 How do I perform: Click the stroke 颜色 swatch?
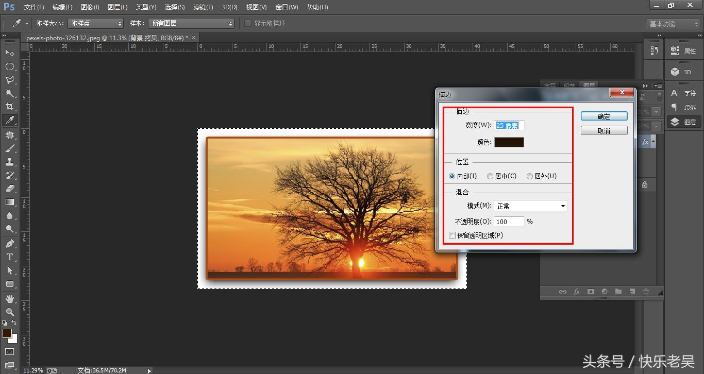click(x=509, y=142)
